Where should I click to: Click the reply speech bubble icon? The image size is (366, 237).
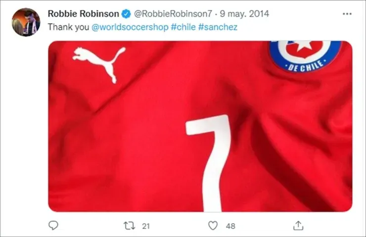pos(53,225)
